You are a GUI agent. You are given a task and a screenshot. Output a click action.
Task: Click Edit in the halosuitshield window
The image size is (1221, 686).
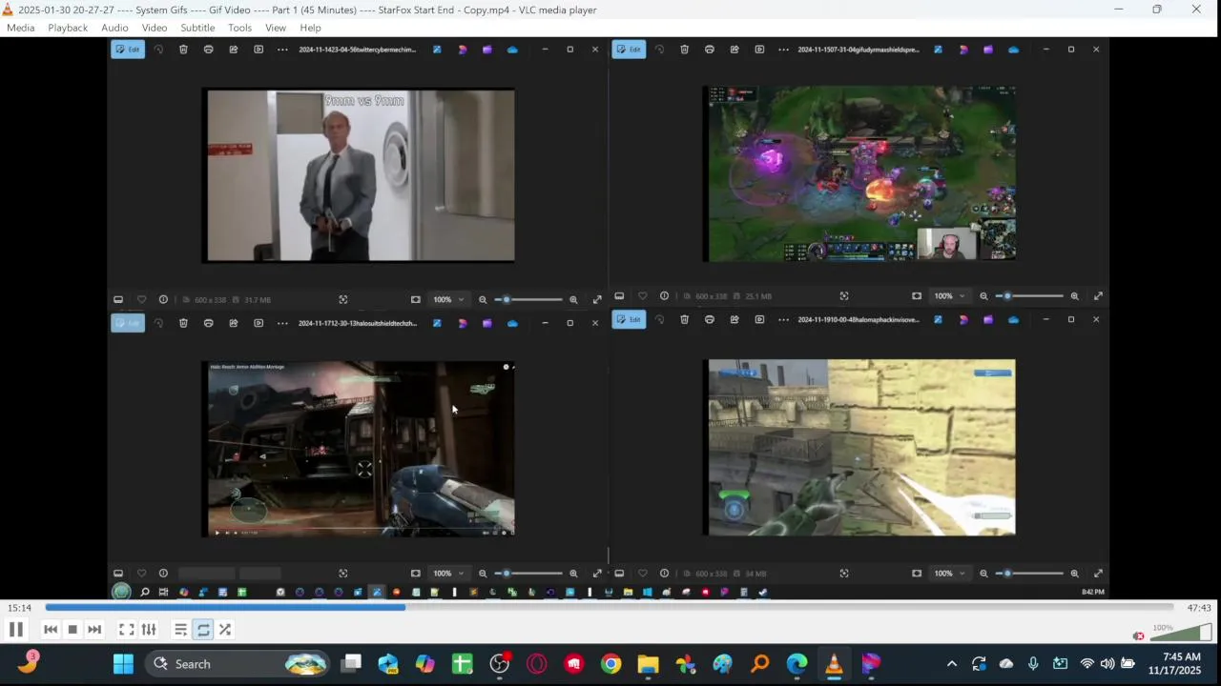point(128,323)
